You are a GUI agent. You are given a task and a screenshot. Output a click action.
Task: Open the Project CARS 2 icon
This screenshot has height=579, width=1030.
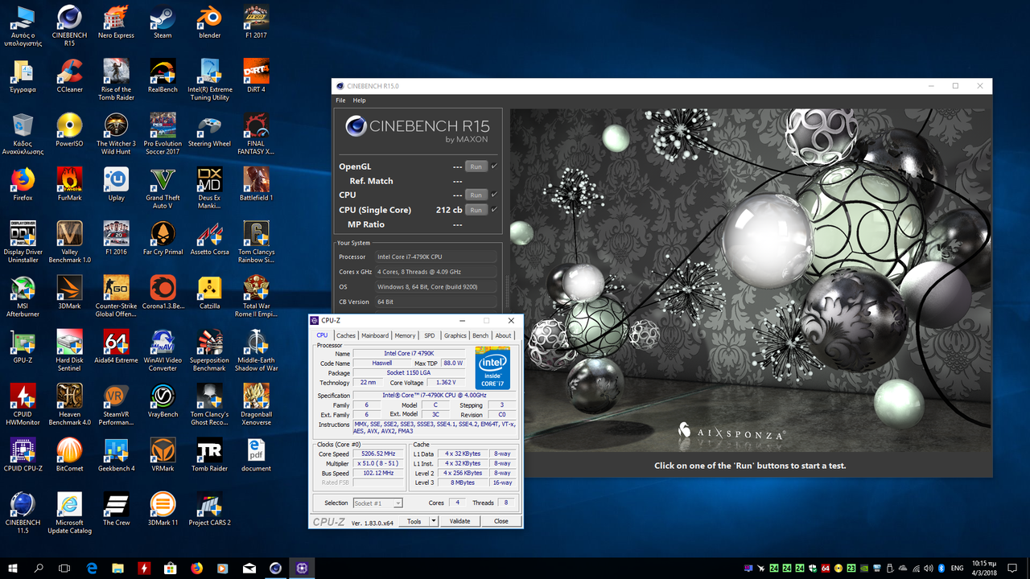pos(209,508)
